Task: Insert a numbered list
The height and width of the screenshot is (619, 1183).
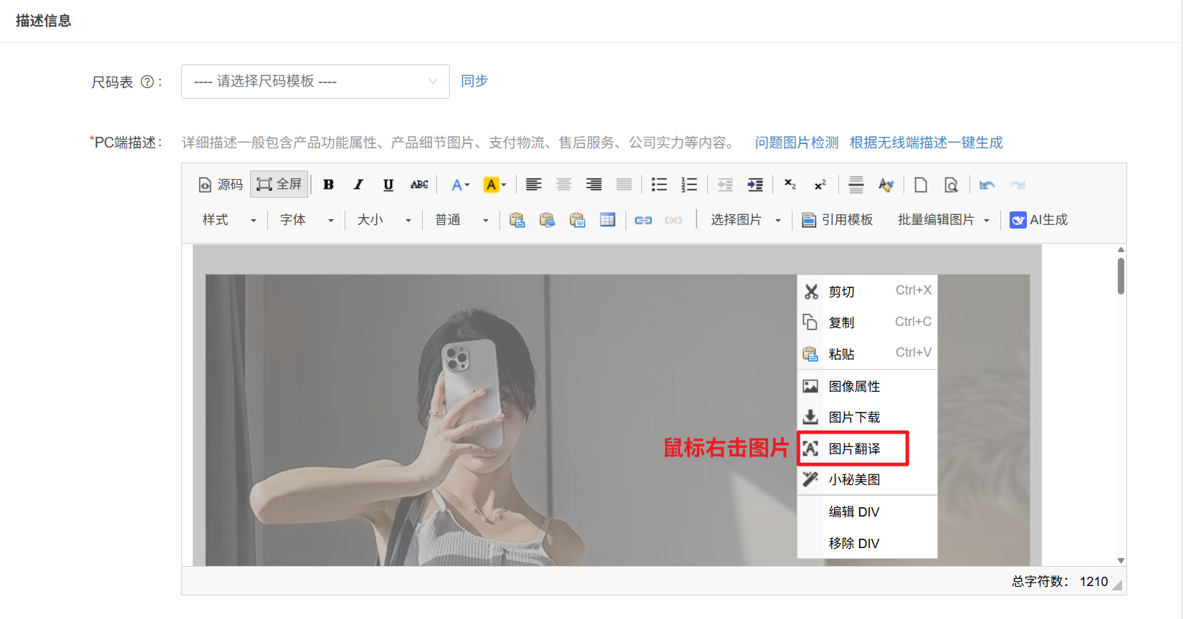Action: (x=689, y=185)
